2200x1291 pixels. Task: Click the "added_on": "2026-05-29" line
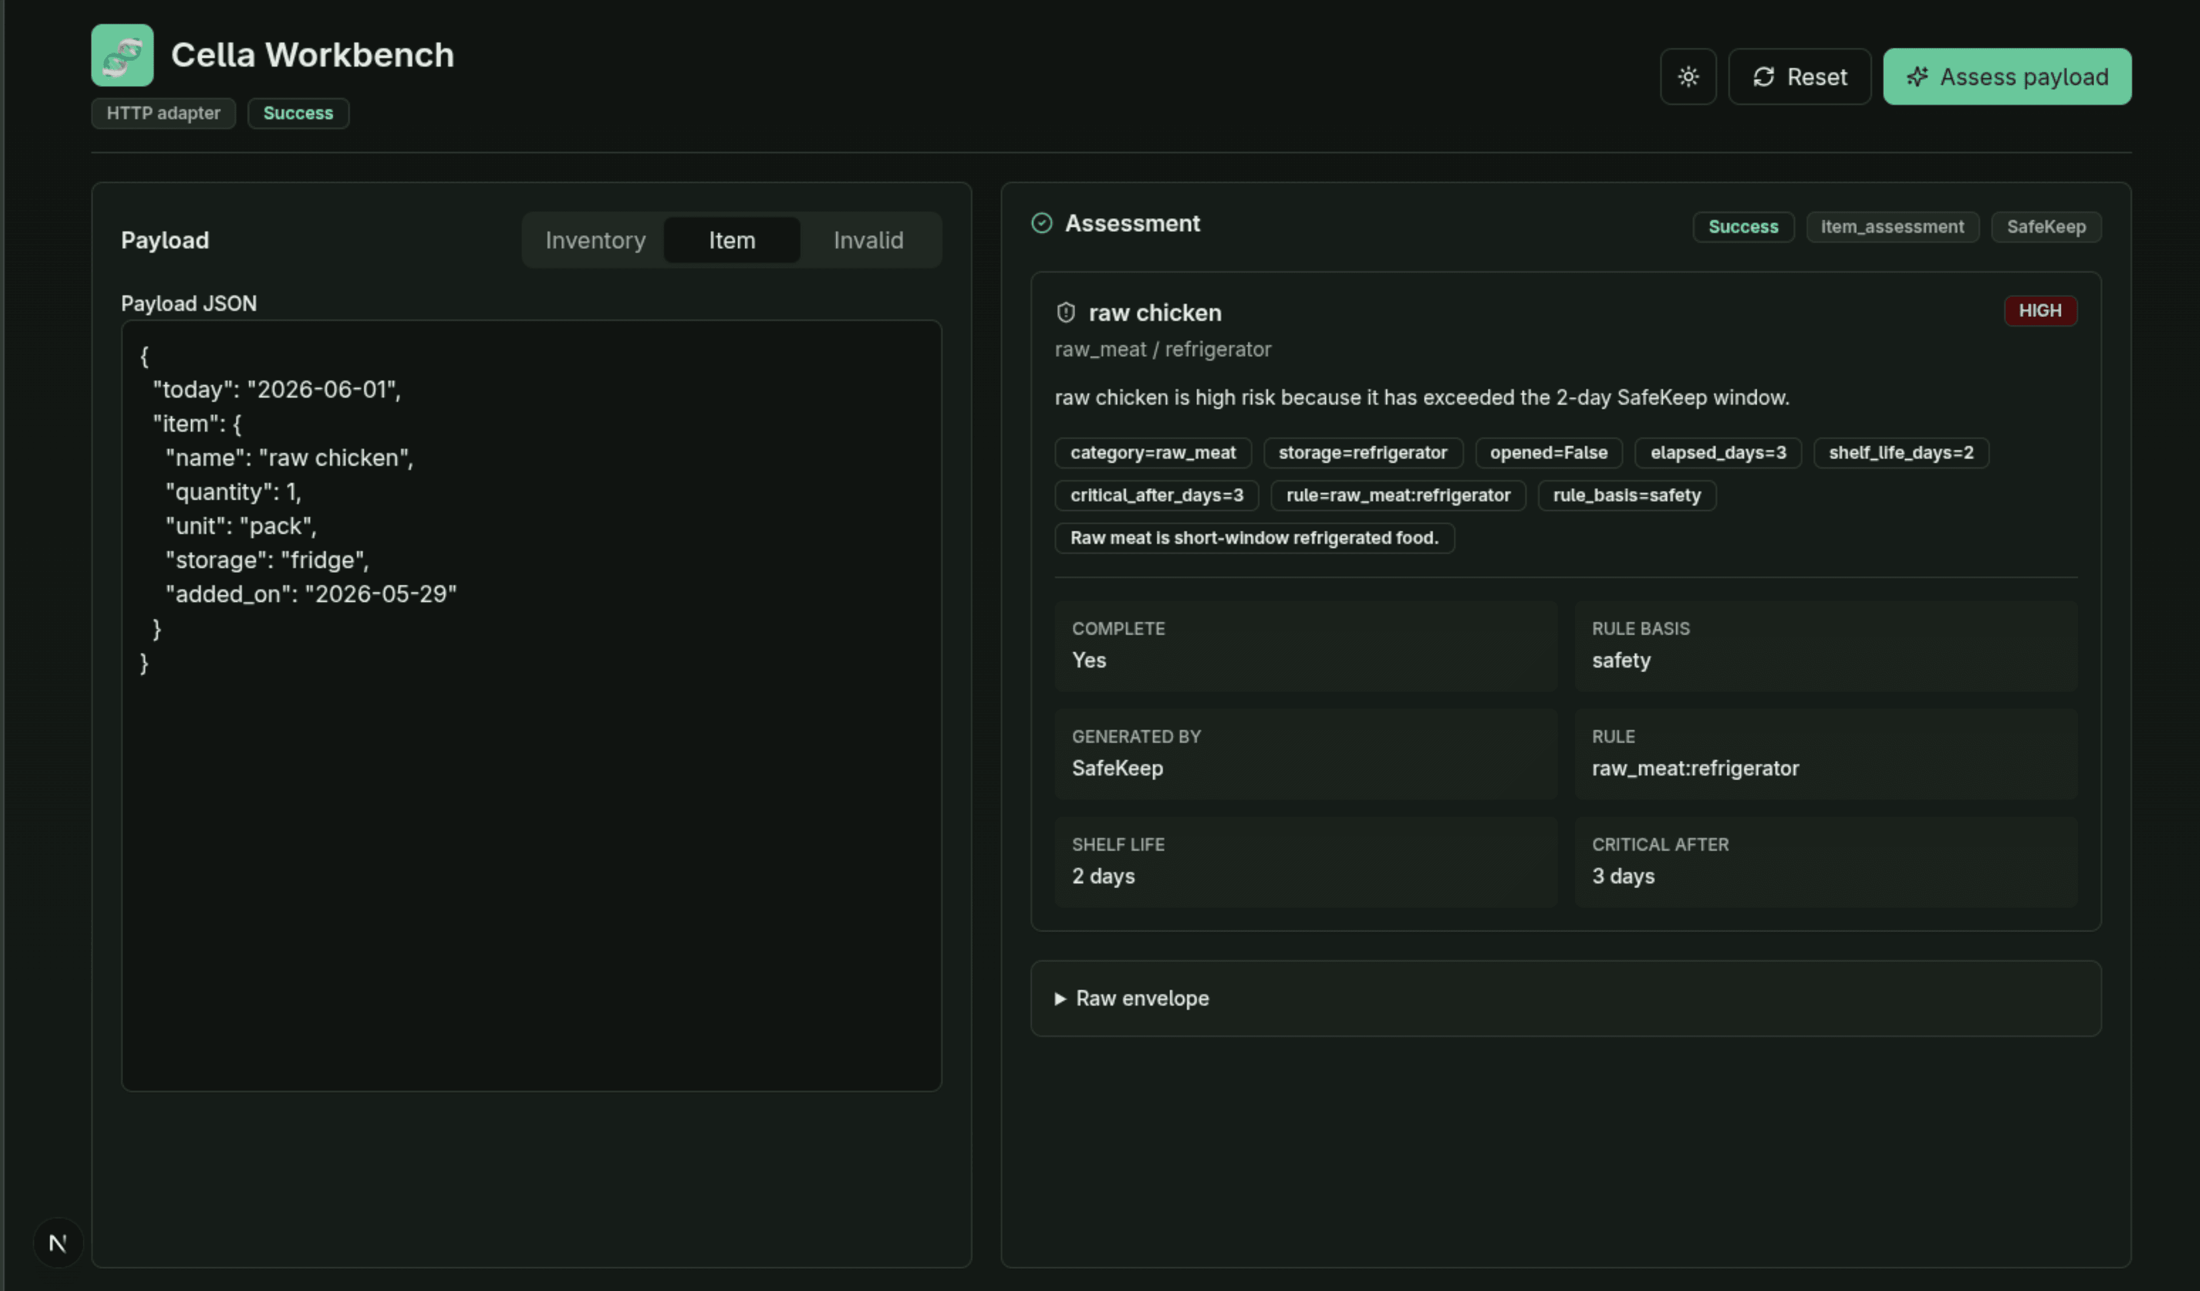[x=311, y=595]
